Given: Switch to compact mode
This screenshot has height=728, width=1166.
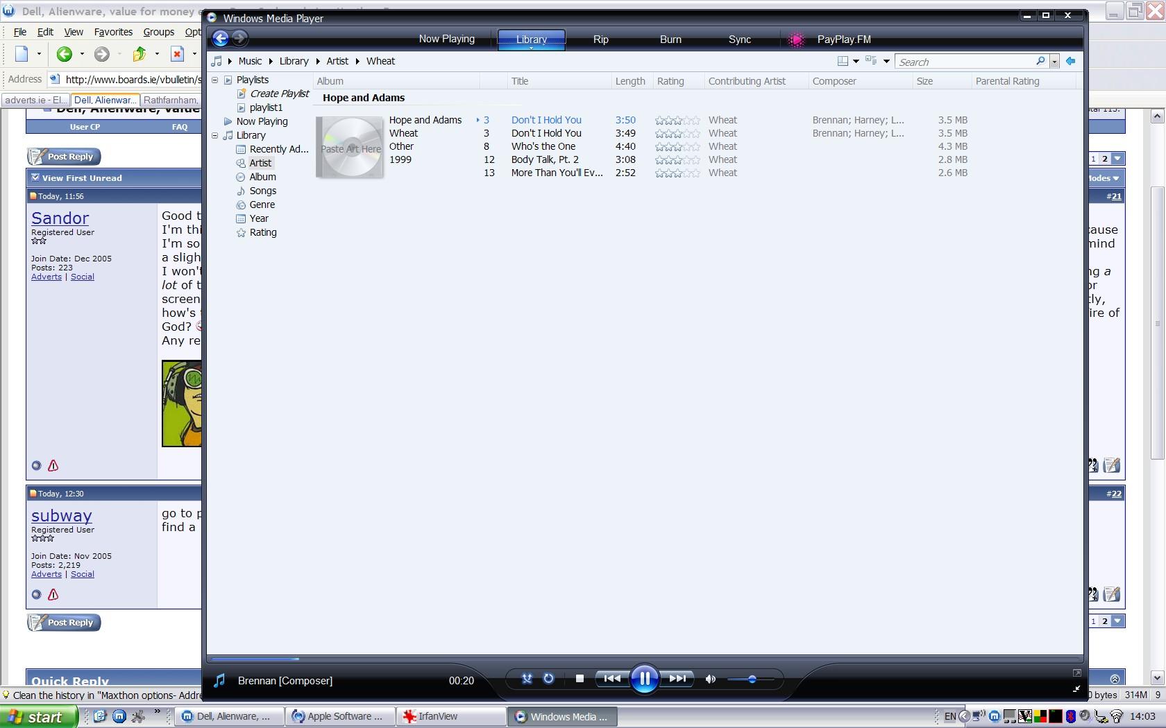Looking at the screenshot, I should pos(1076,688).
